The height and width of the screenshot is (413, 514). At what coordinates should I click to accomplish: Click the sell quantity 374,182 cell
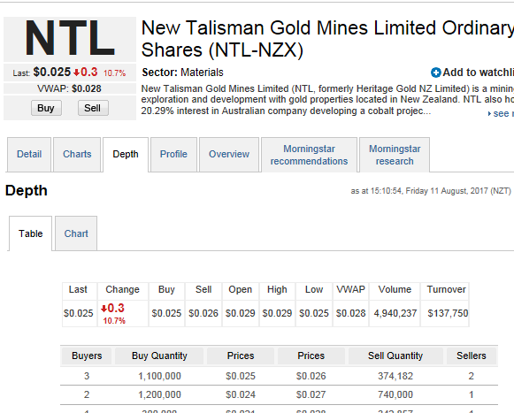click(x=395, y=376)
